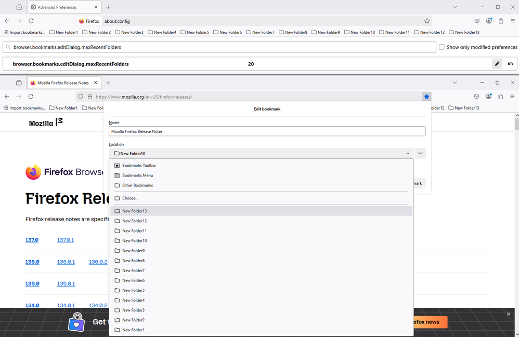Screen dimensions: 519x337
Task: Open 137.0.1 release notes link
Action: [66, 240]
